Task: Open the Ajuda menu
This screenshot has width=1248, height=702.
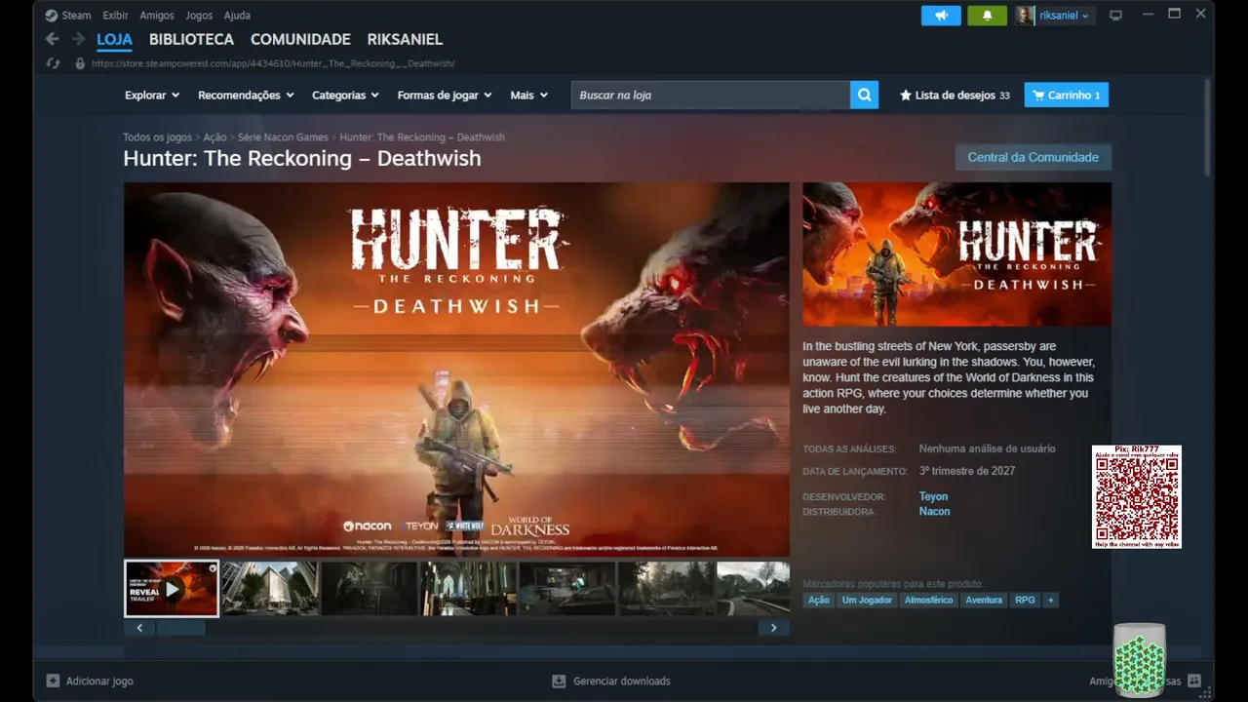Action: [x=237, y=16]
